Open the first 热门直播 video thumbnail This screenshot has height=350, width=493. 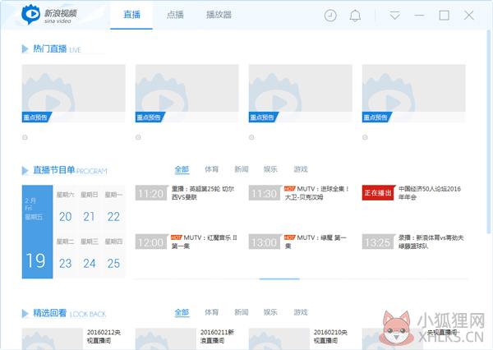point(74,94)
